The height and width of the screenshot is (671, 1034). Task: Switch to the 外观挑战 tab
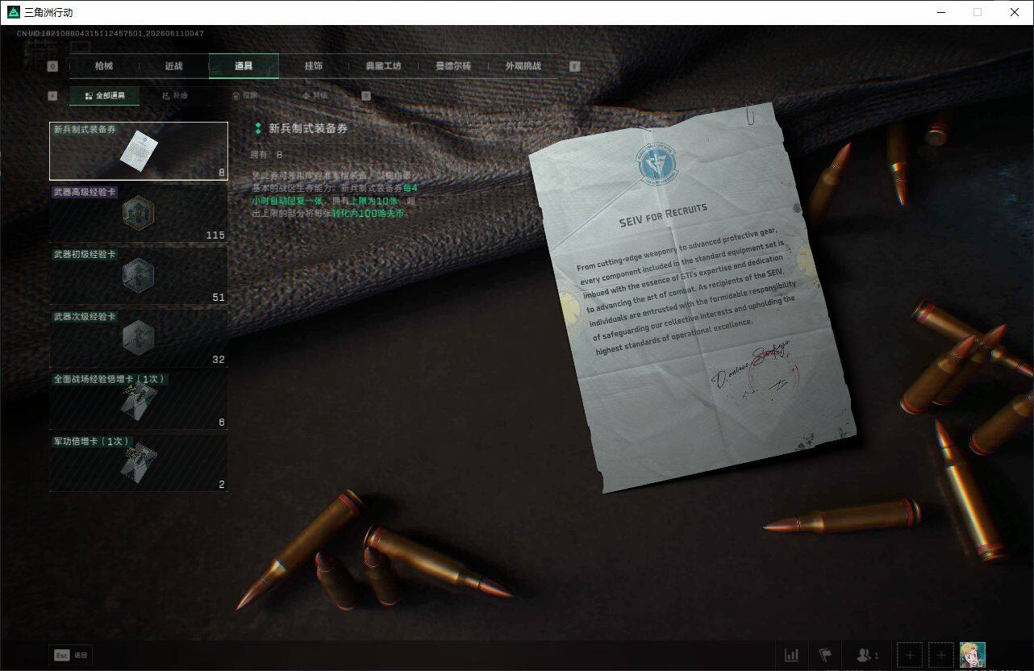coord(523,66)
